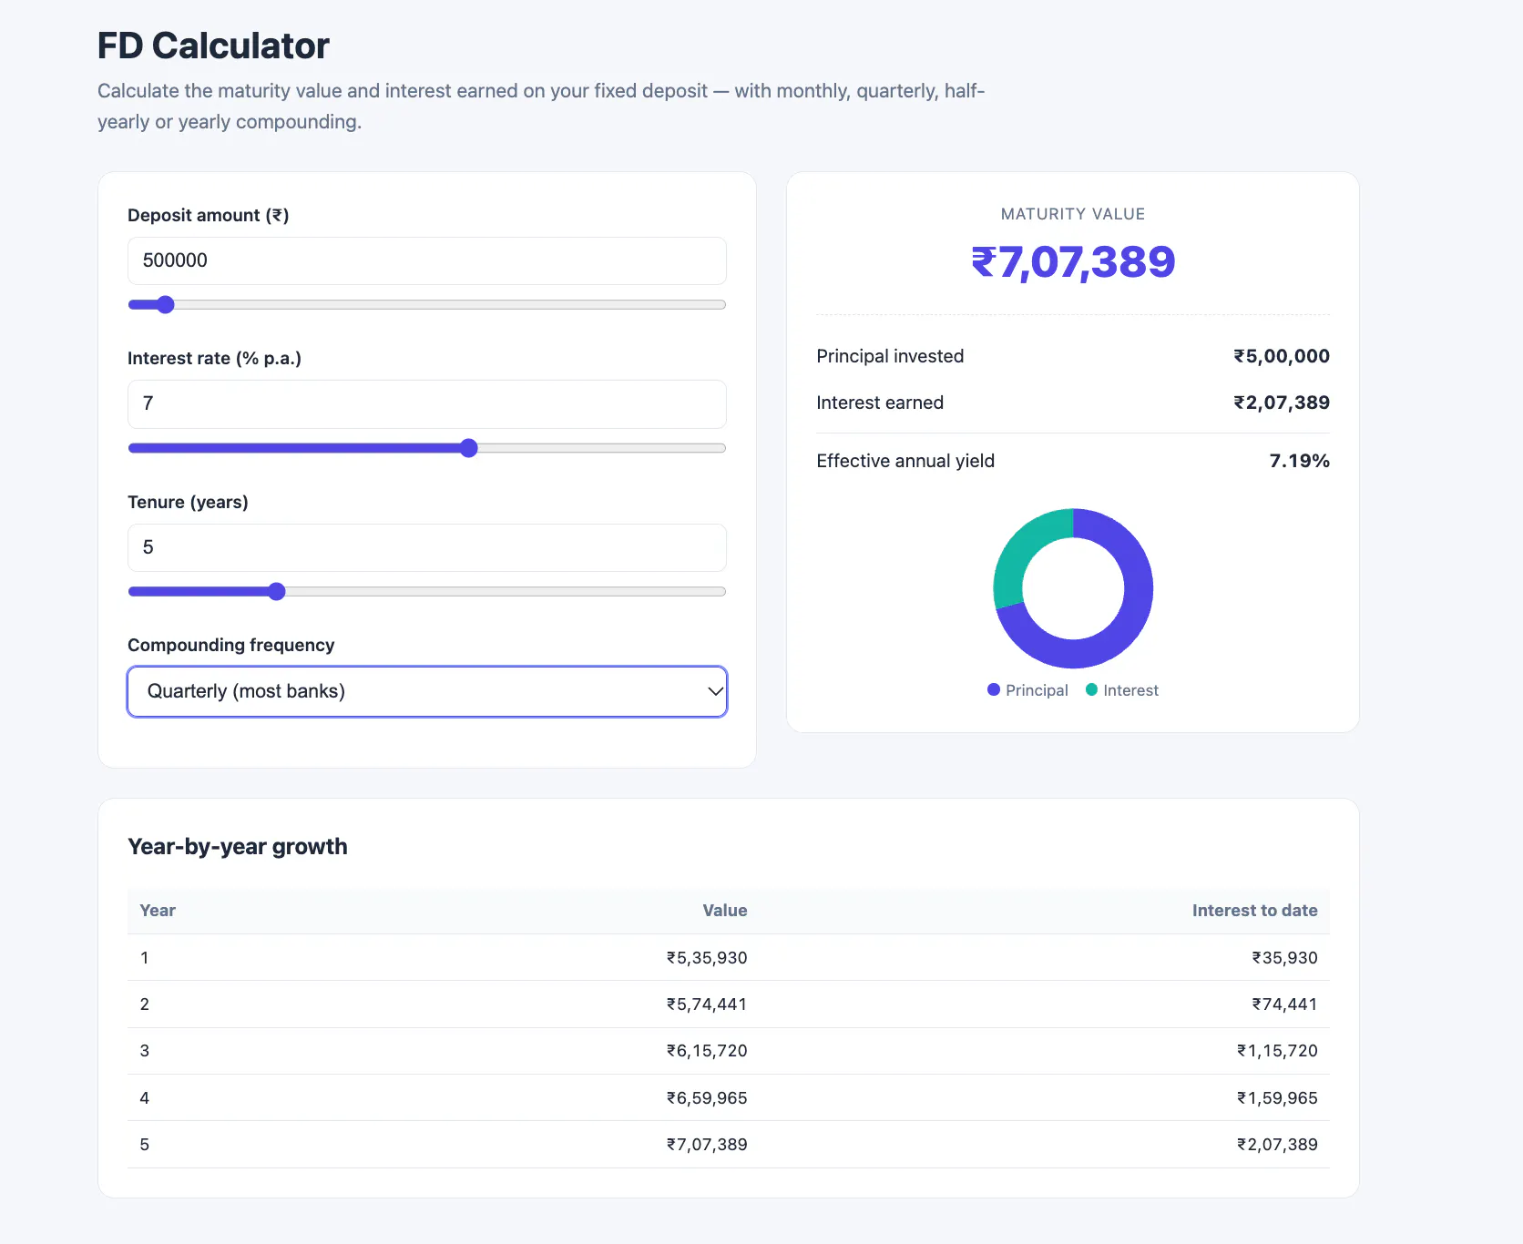Click the tenure slider handle
The image size is (1523, 1244).
[x=277, y=592]
